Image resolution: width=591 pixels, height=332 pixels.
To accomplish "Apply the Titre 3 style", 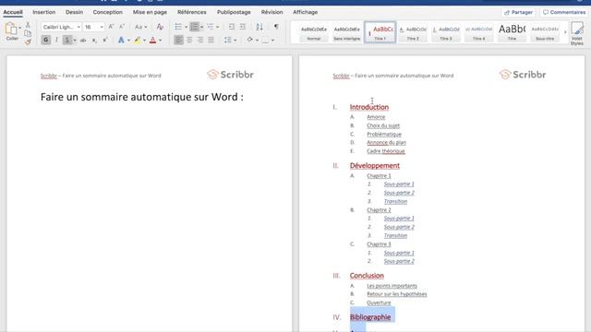I will click(x=446, y=32).
